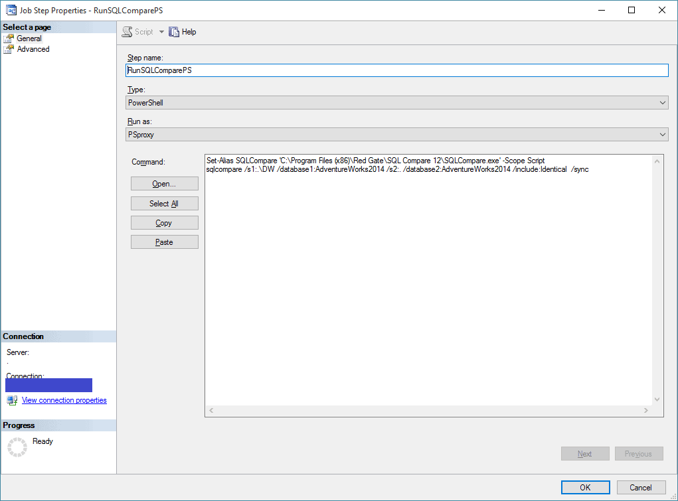This screenshot has height=501, width=678.
Task: Select the General page
Action: (x=29, y=38)
